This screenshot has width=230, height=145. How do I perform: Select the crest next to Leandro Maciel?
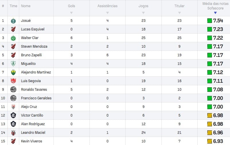13,133
